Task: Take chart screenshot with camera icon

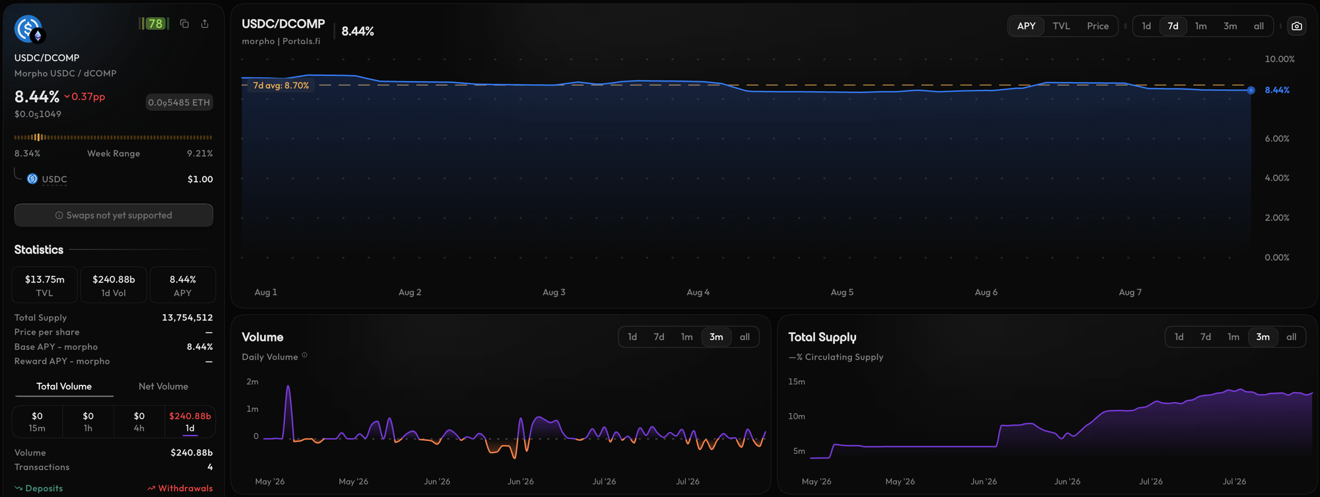Action: pyautogui.click(x=1297, y=26)
